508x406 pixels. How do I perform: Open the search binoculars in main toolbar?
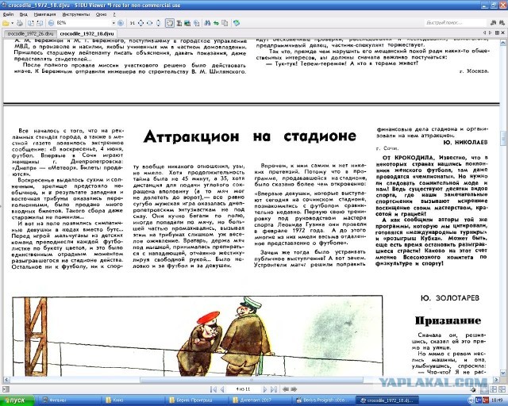pos(207,23)
